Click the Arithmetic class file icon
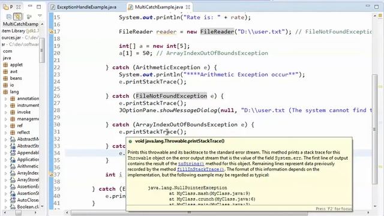 coord(13,166)
